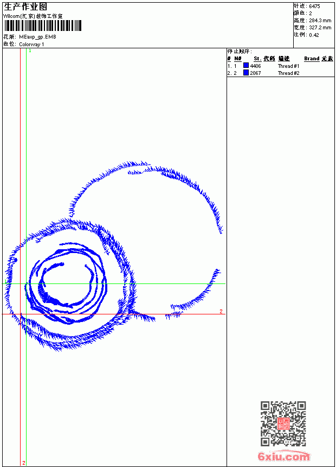Select the Thread #1 blue color swatch

click(x=246, y=66)
